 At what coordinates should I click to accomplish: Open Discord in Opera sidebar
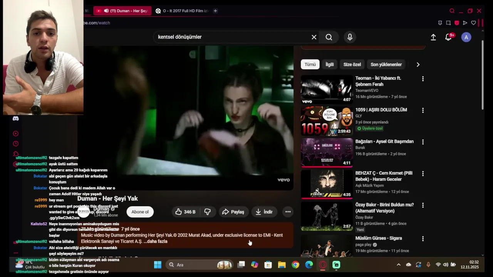16,118
